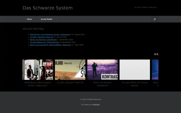Click the carousel previous arrow
The height and width of the screenshot is (113, 181).
coord(155,54)
